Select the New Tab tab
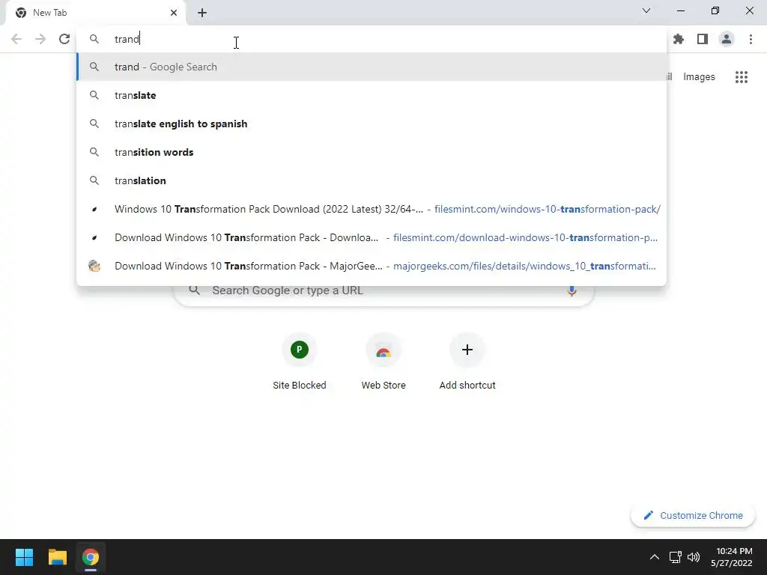 [95, 13]
